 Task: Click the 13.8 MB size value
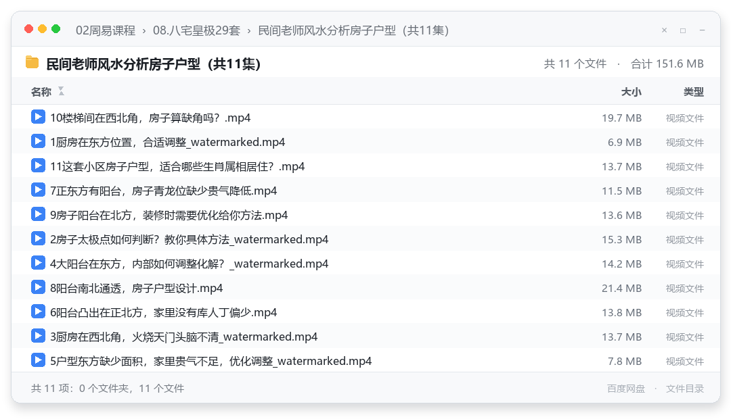[x=621, y=312]
